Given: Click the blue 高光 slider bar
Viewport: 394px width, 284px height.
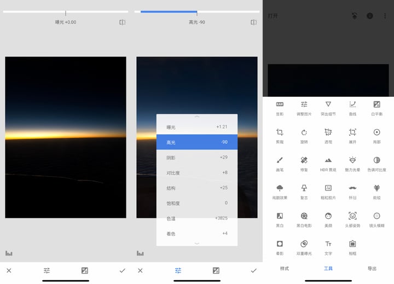Looking at the screenshot, I should [169, 11].
